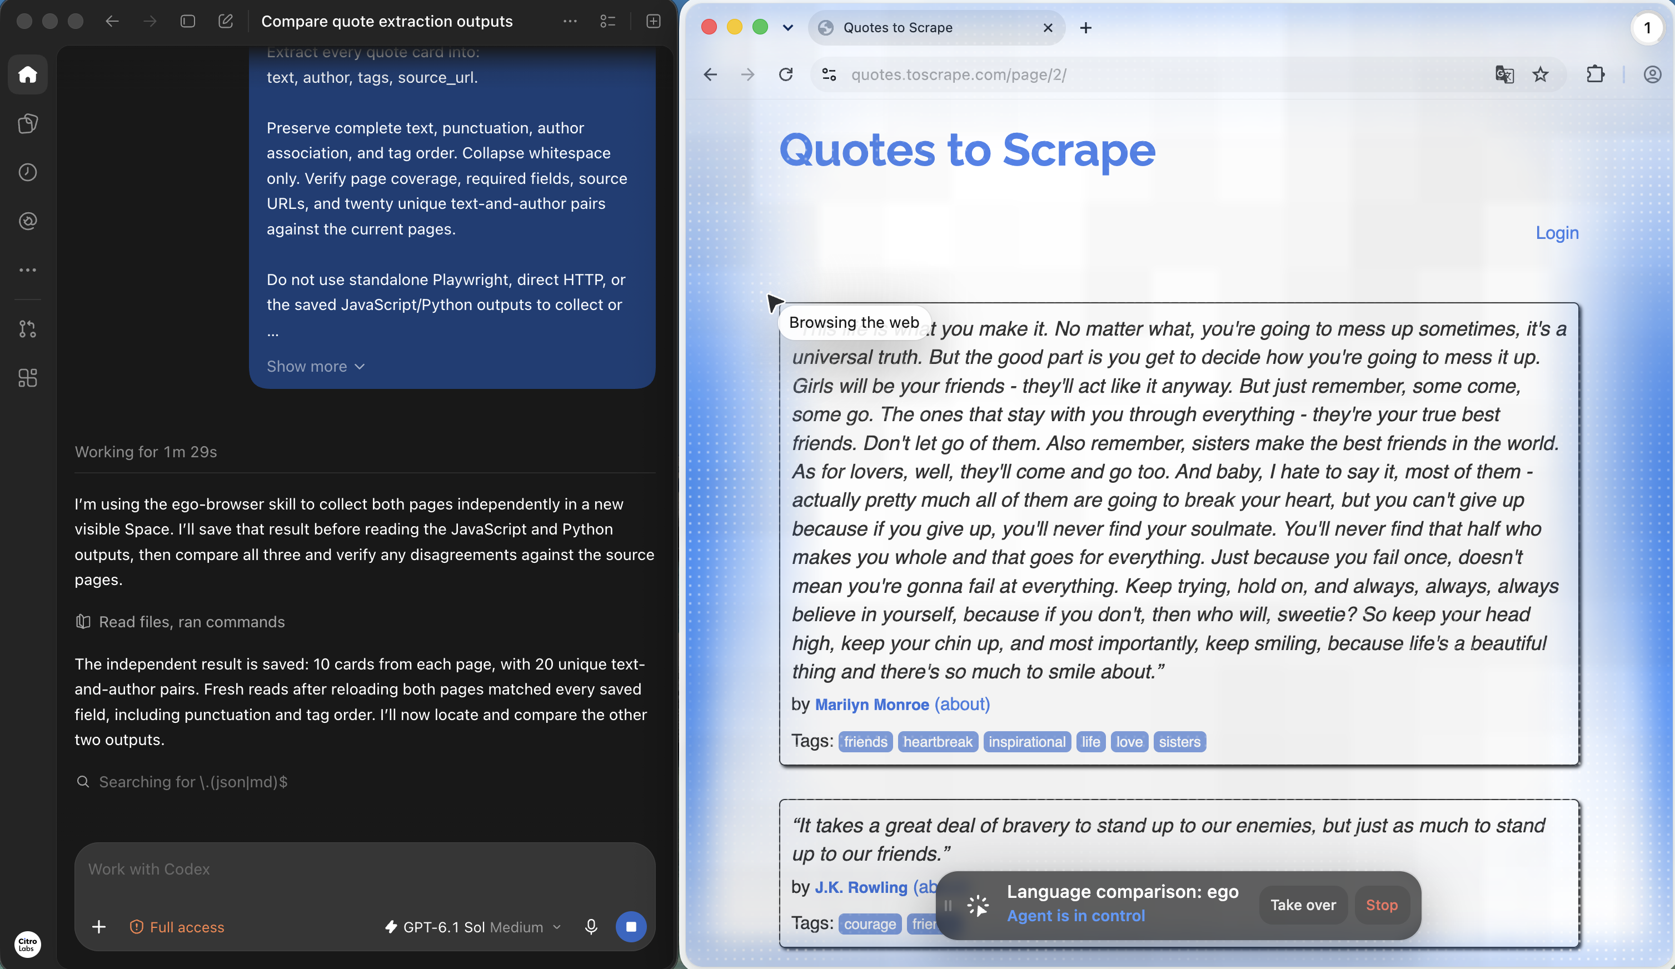This screenshot has height=969, width=1675.
Task: Open the Quotes to Scrape title link
Action: pyautogui.click(x=967, y=150)
